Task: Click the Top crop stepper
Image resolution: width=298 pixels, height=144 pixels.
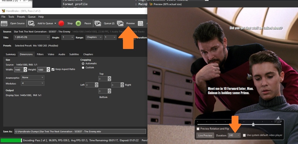Action: pos(109,79)
